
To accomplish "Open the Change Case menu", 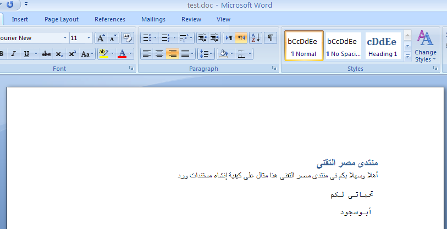I will (x=87, y=54).
